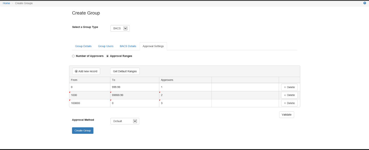Select the Number of Approvers radio button
Image resolution: width=369 pixels, height=150 pixels.
pos(73,56)
